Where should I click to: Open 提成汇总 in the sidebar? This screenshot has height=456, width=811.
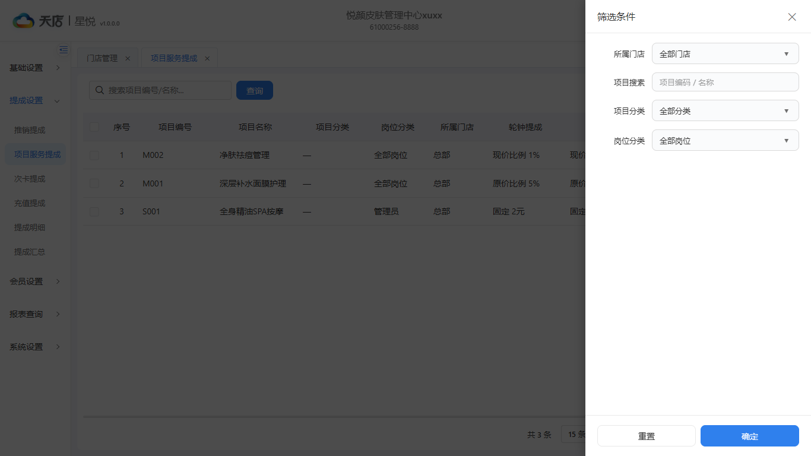30,252
